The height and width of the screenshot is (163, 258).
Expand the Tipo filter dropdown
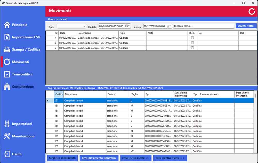pos(84,26)
